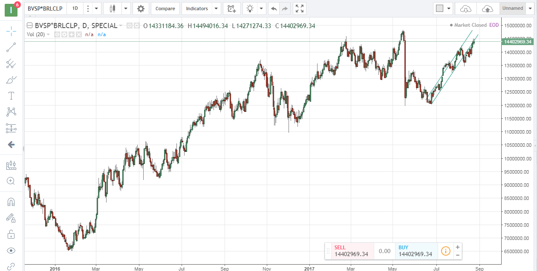Open the XABCD pattern tools
The height and width of the screenshot is (271, 537).
12,112
